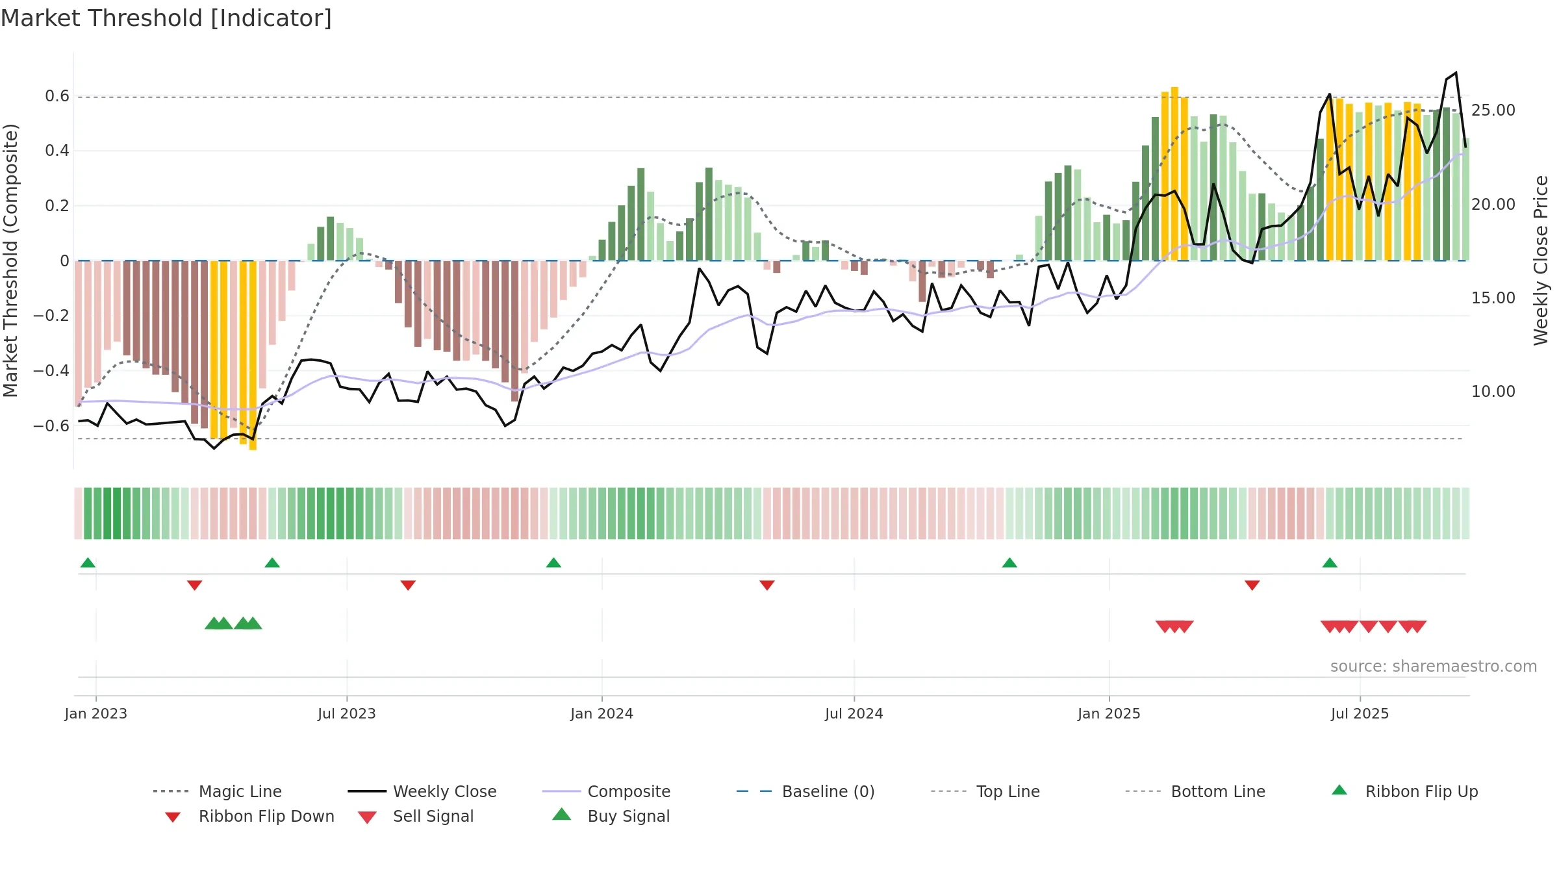Toggle the Magic Line legend entry
This screenshot has width=1559, height=877.
click(x=217, y=791)
